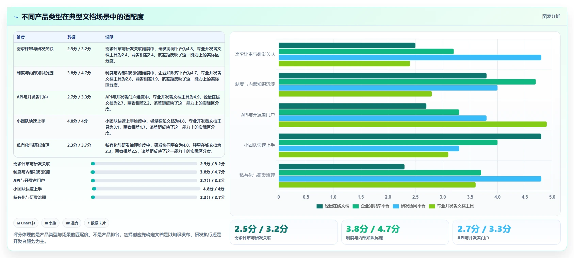The width and height of the screenshot is (574, 258).
Task: Click the 数据卡片 tag chip
Action: pos(97,223)
